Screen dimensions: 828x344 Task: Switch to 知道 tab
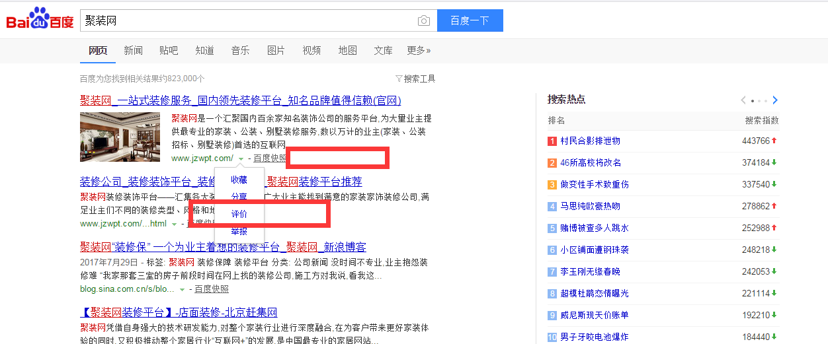(x=204, y=50)
